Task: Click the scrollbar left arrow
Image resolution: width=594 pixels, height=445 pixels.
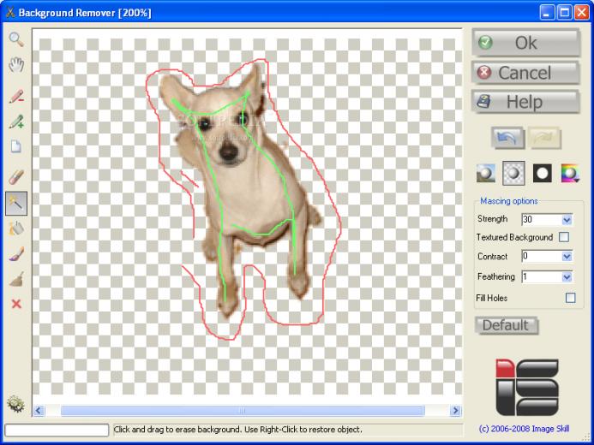Action: 39,411
